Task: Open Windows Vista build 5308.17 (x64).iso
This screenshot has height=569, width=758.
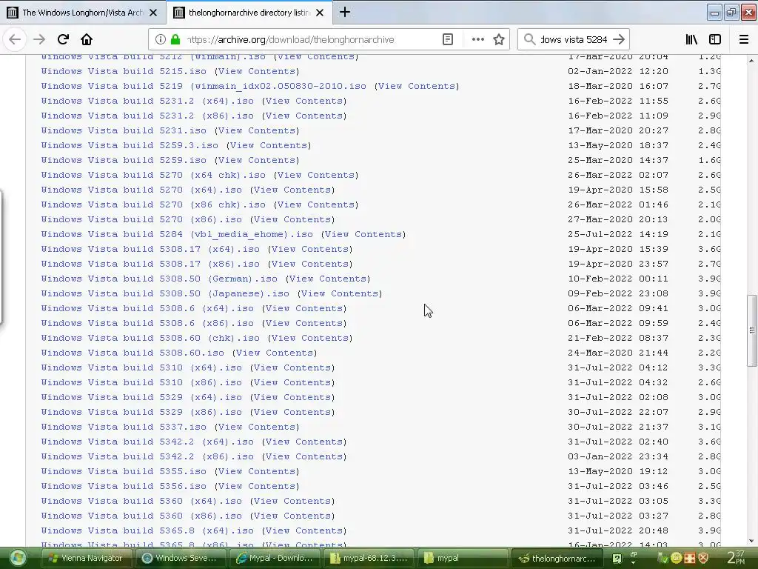Action: coord(150,249)
